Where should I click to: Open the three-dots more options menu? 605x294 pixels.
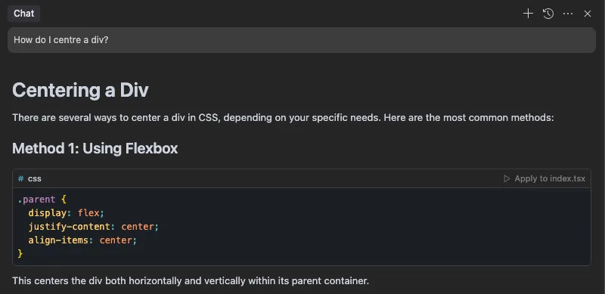pyautogui.click(x=568, y=14)
